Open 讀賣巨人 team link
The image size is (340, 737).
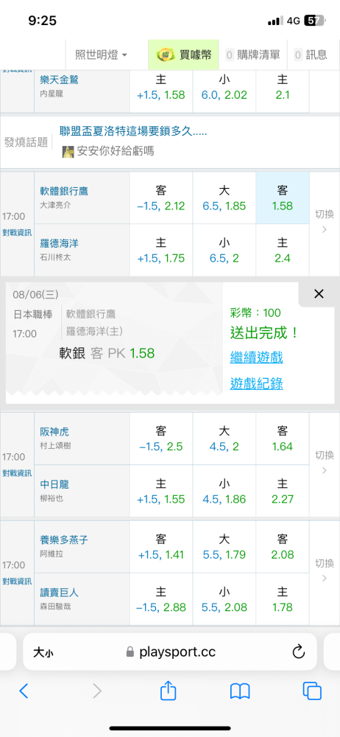click(x=59, y=593)
